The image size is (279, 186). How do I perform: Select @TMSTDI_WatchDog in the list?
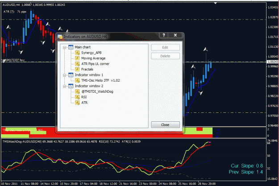pyautogui.click(x=97, y=91)
